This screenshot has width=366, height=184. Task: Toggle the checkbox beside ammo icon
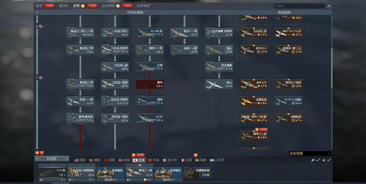click(x=329, y=160)
